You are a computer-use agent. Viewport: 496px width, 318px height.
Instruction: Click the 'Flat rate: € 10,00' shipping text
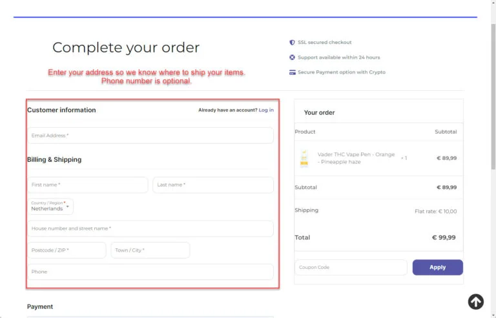(435, 212)
